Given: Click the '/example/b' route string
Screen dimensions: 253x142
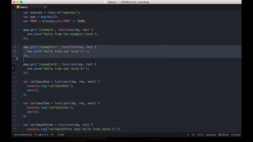Looking at the screenshot, I should (x=47, y=64).
